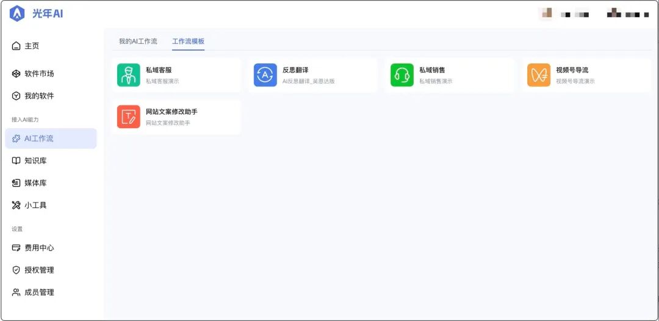The width and height of the screenshot is (659, 321).
Task: Click the 设置 section label
Action: (x=17, y=229)
